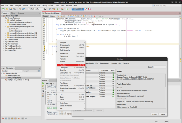Select Run File from context menu
The height and width of the screenshot is (123, 182).
[x=63, y=65]
